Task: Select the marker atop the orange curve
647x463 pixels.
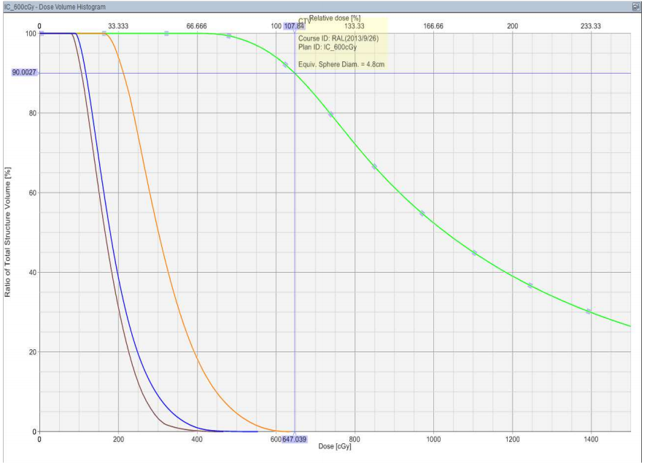Action: (x=104, y=34)
